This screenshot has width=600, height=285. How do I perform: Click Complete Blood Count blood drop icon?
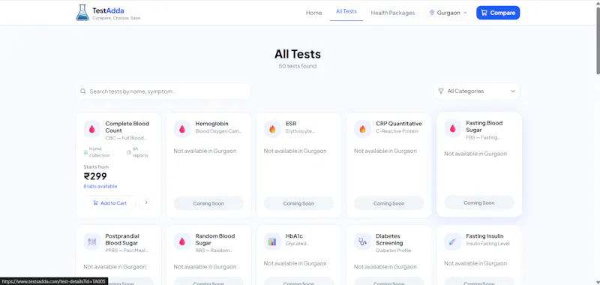pyautogui.click(x=92, y=129)
